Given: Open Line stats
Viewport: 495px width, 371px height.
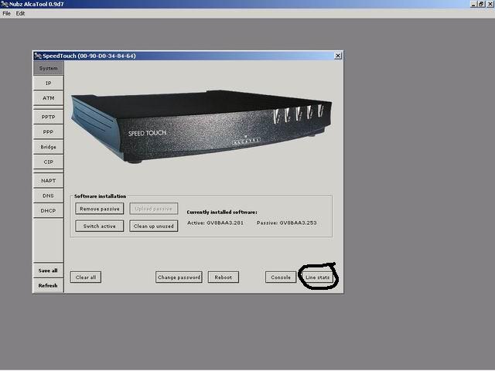Looking at the screenshot, I should (317, 277).
